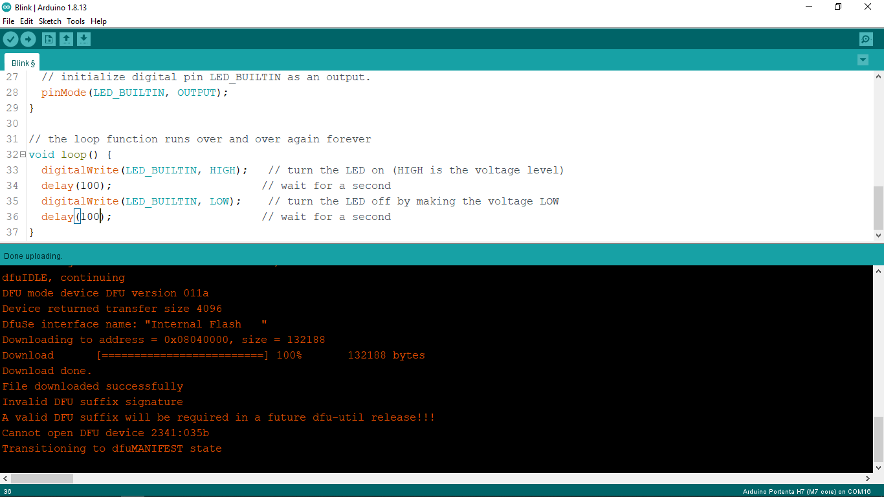Click console line 'Cannot open DFU device 2341:035b'
The image size is (884, 497).
[x=105, y=433]
